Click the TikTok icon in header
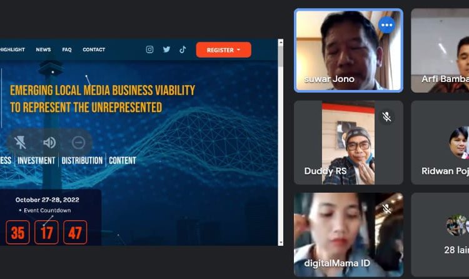The image size is (469, 279). pos(183,49)
